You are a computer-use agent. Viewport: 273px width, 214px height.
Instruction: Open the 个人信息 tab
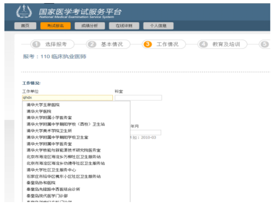(158, 26)
